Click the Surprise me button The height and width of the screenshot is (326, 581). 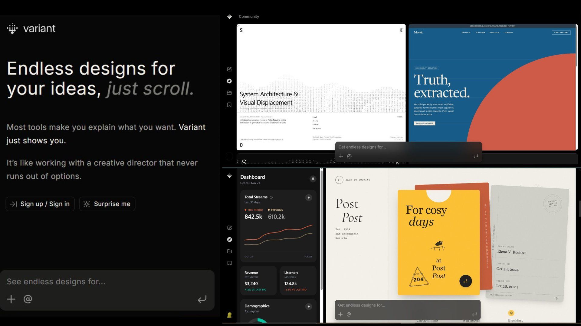coord(107,204)
